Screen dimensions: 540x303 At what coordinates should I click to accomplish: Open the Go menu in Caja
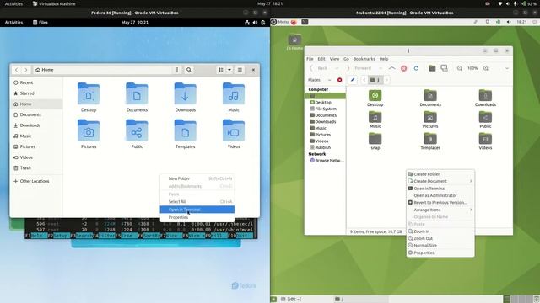click(346, 59)
